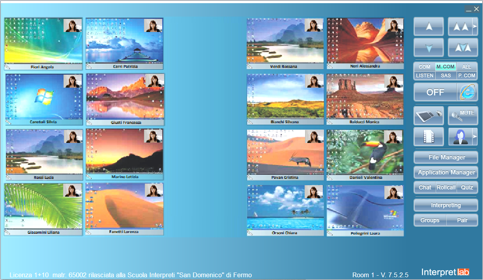Image resolution: width=483 pixels, height=280 pixels.
Task: Click the female user silhouette icon
Action: pyautogui.click(x=460, y=137)
